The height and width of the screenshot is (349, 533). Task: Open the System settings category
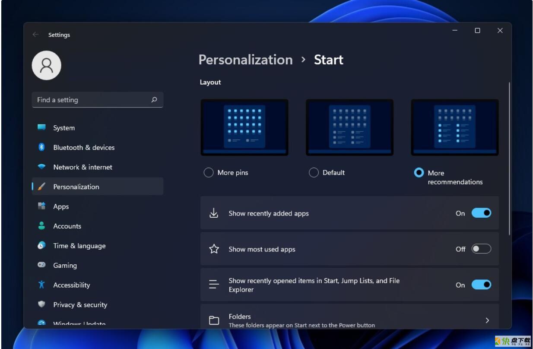click(x=98, y=128)
